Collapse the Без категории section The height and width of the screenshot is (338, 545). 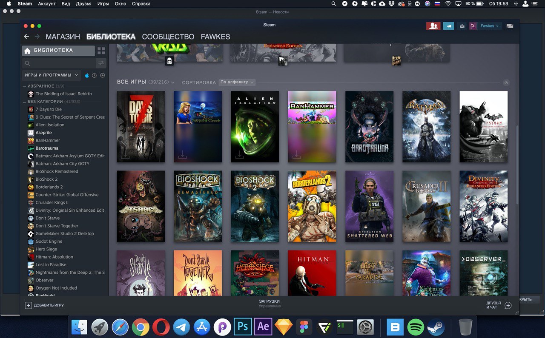coord(24,102)
